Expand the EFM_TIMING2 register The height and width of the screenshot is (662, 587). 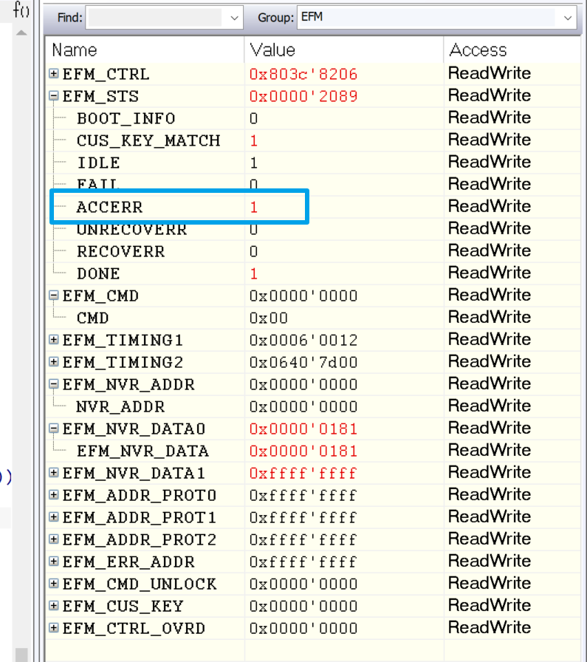[x=54, y=362]
